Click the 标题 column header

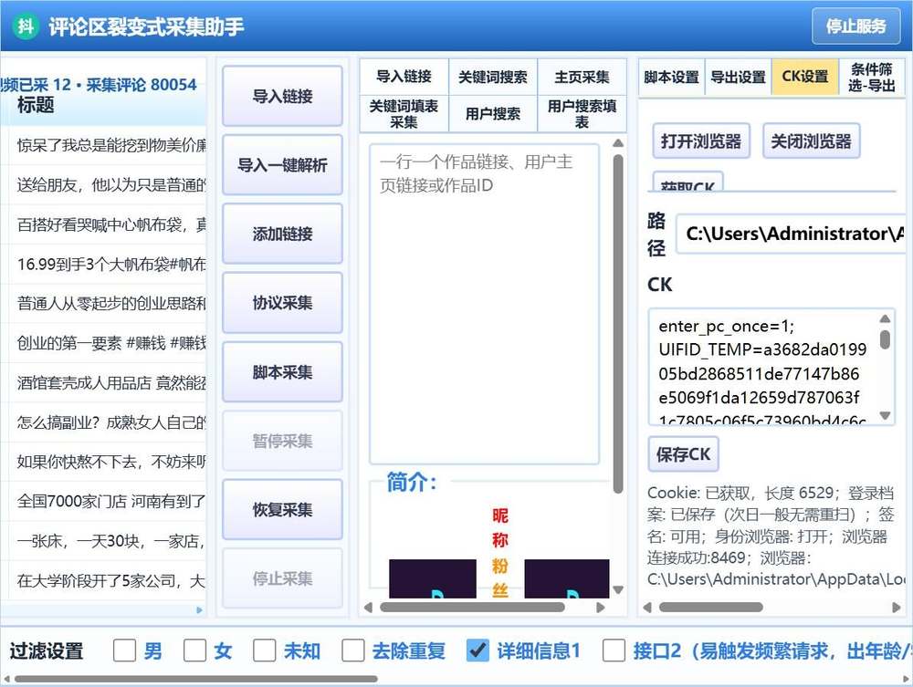36,105
